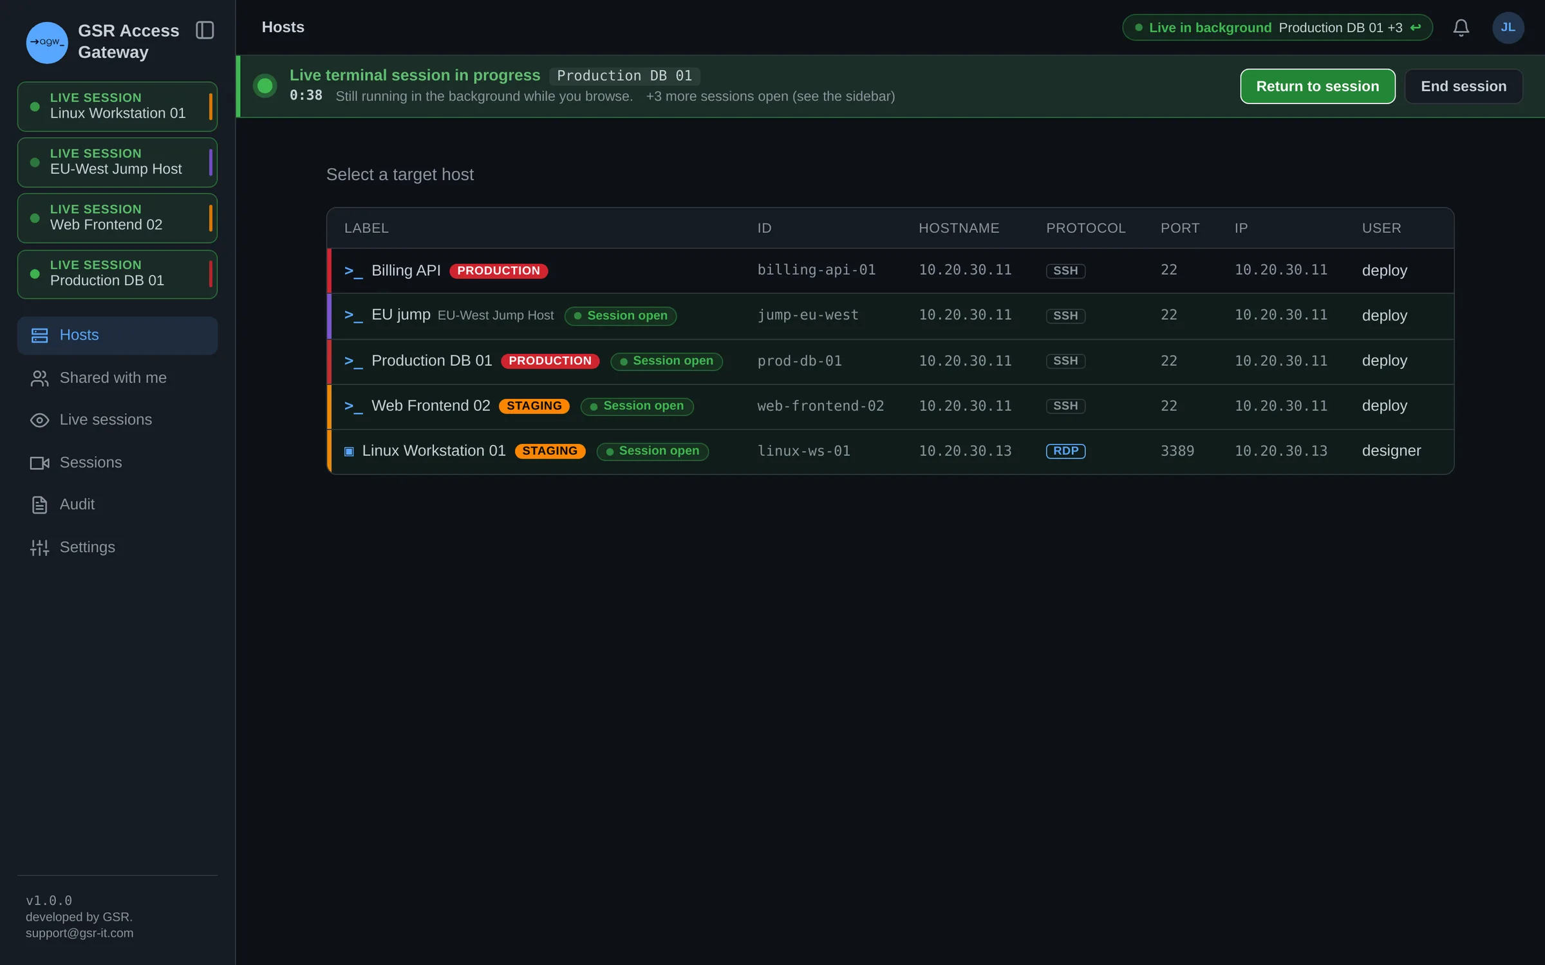The width and height of the screenshot is (1545, 965).
Task: Click the PRODUCTION tag on Billing API
Action: 499,271
